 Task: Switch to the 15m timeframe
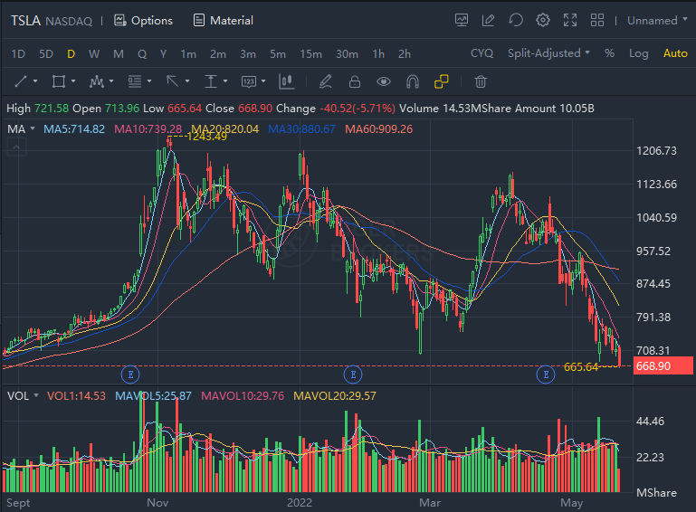(x=310, y=53)
